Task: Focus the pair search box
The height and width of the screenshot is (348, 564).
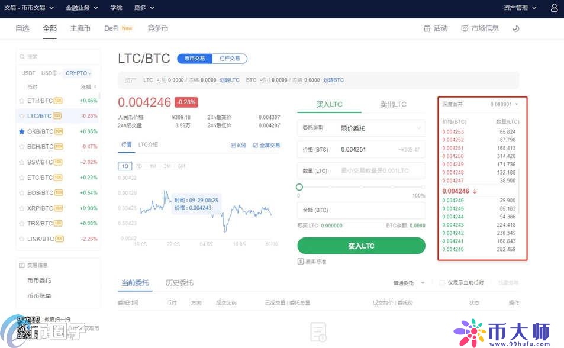Action: 58,56
